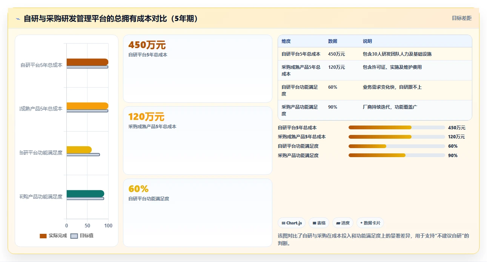
Task: Click the brown 自研平台5年总成本 chart bar
Action: click(x=88, y=62)
